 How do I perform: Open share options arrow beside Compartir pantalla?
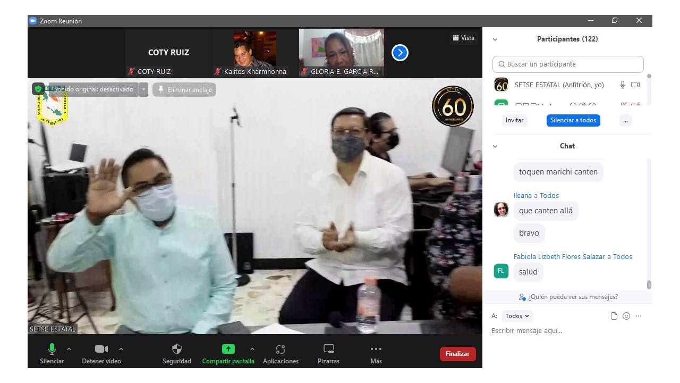(252, 349)
